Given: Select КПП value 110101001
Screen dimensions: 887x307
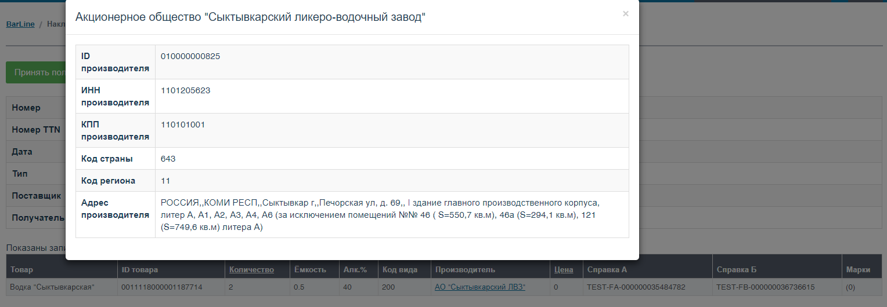Looking at the screenshot, I should click(183, 125).
